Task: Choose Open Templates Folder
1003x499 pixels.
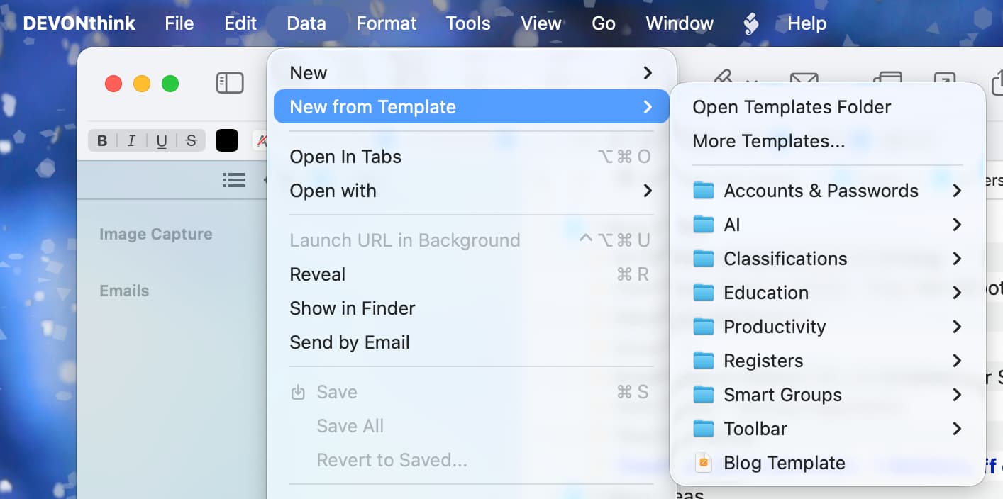Action: coord(792,107)
